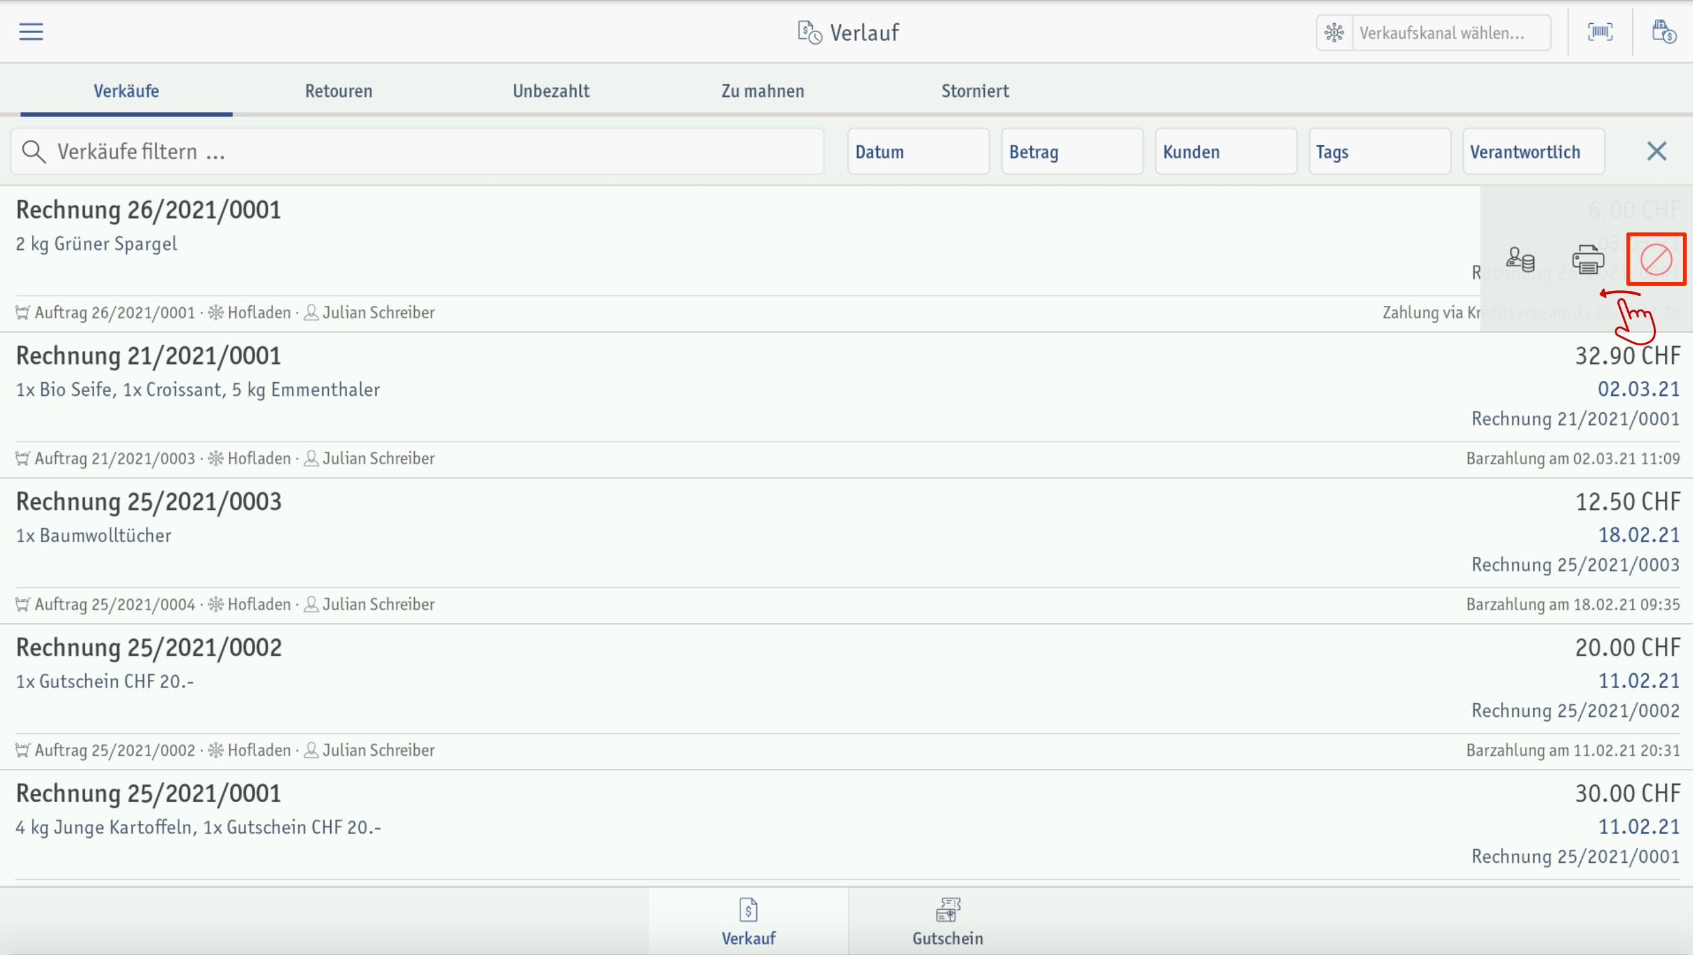Click item text 1x Gutschein CHF 20.-

[105, 682]
